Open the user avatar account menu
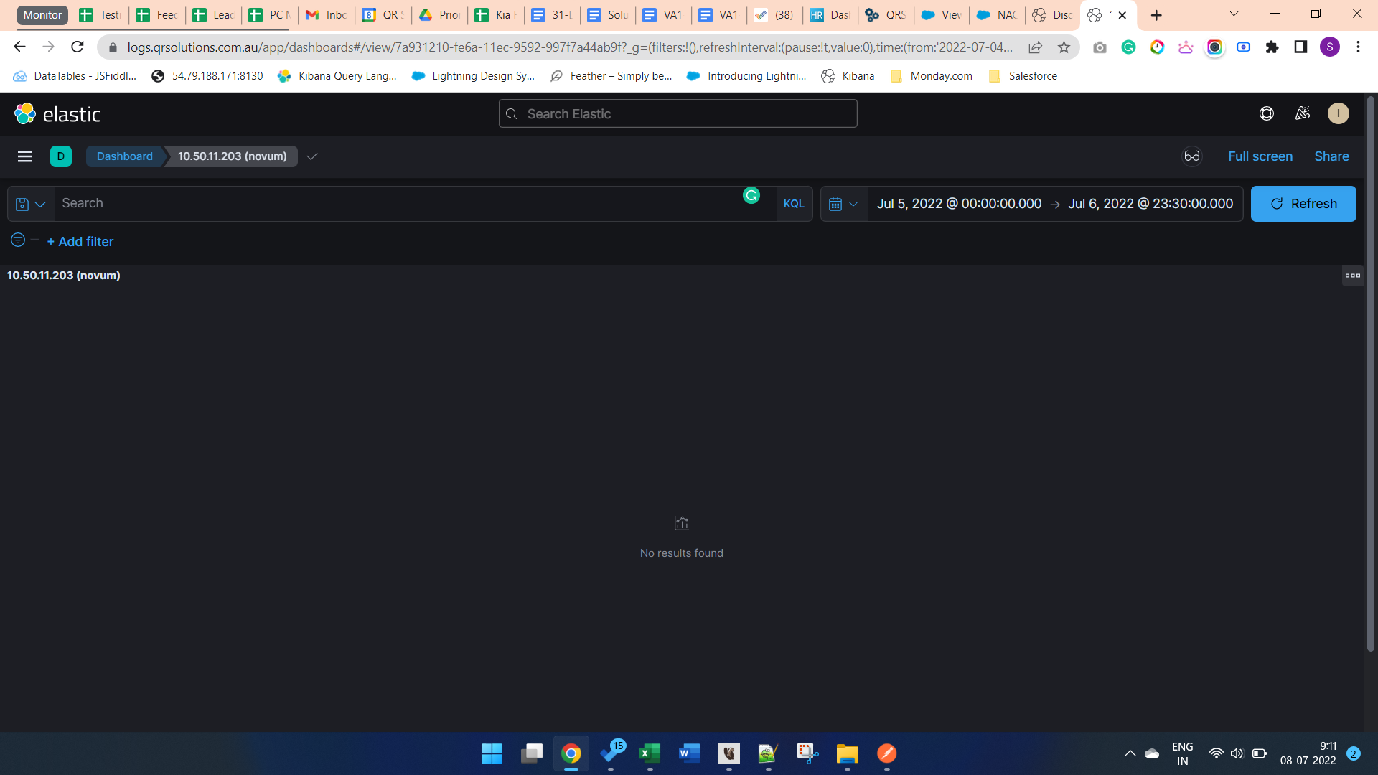Viewport: 1378px width, 775px height. pos(1338,113)
